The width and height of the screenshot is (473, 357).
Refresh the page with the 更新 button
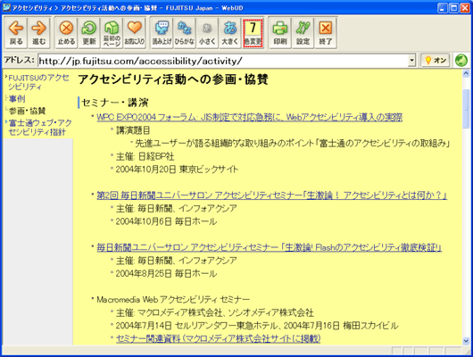click(89, 33)
